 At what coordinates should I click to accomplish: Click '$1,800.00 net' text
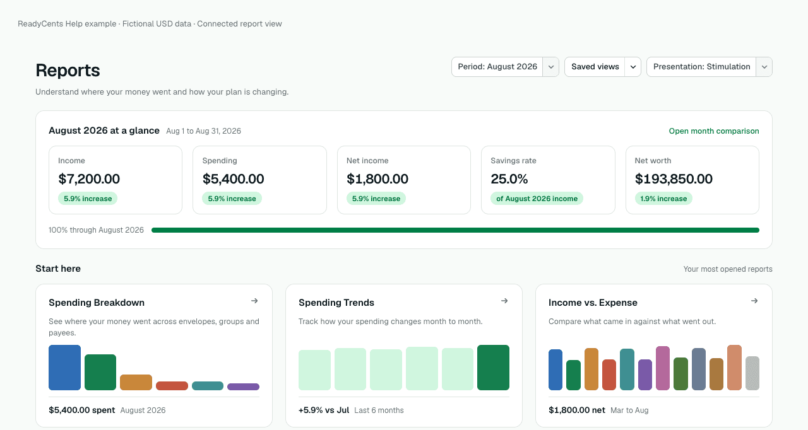click(x=577, y=410)
